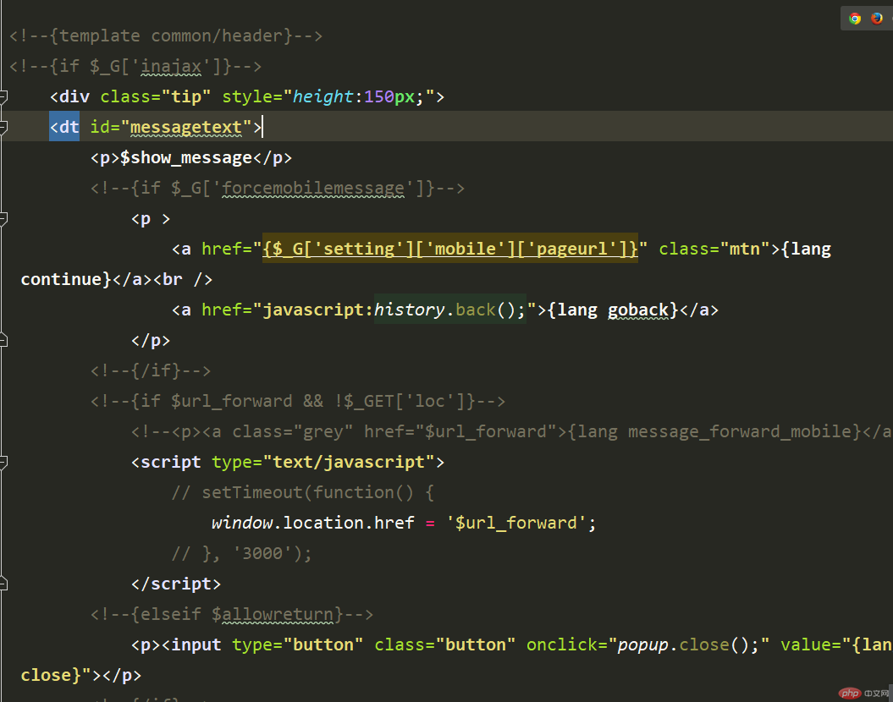Fold the opening p tag block
The height and width of the screenshot is (702, 893).
pos(3,218)
